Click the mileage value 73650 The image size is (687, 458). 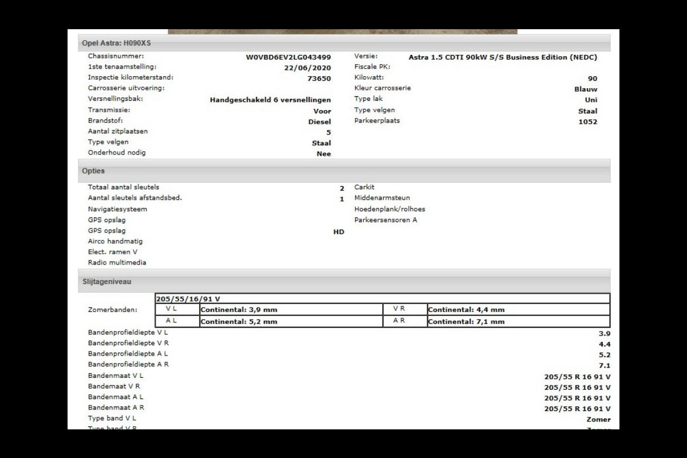click(x=319, y=78)
